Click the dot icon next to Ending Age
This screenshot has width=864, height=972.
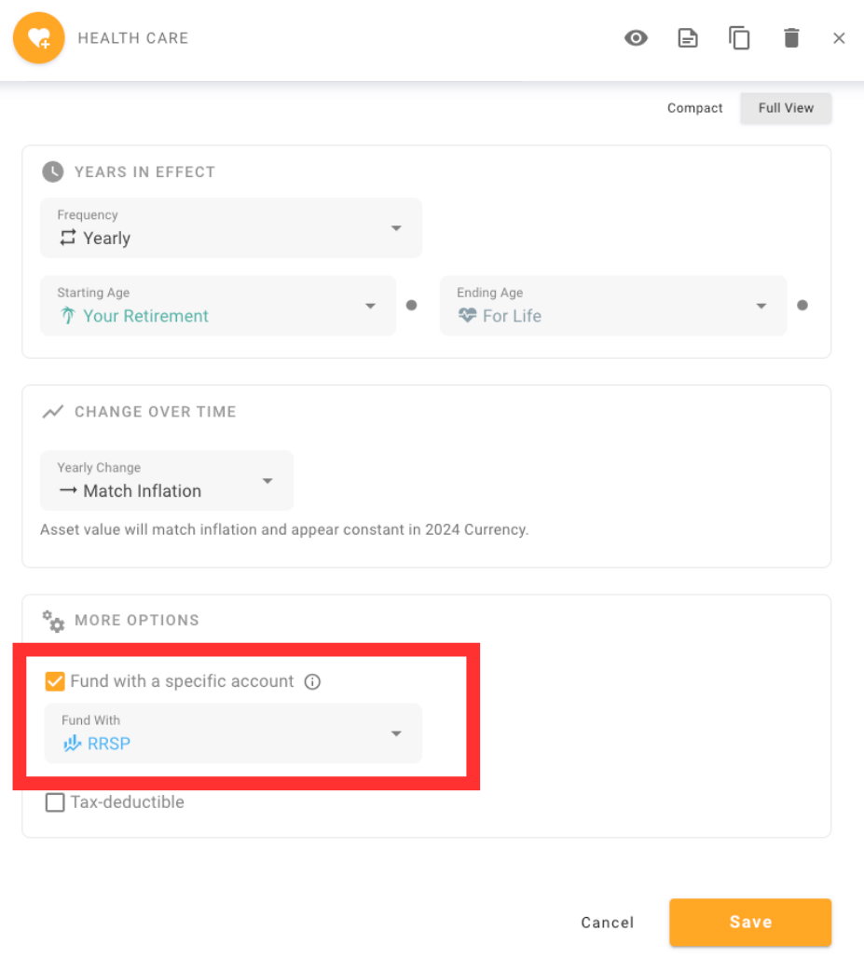(x=802, y=305)
